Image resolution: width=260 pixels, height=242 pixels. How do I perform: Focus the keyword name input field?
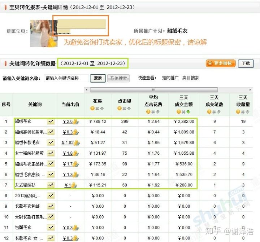(66, 78)
